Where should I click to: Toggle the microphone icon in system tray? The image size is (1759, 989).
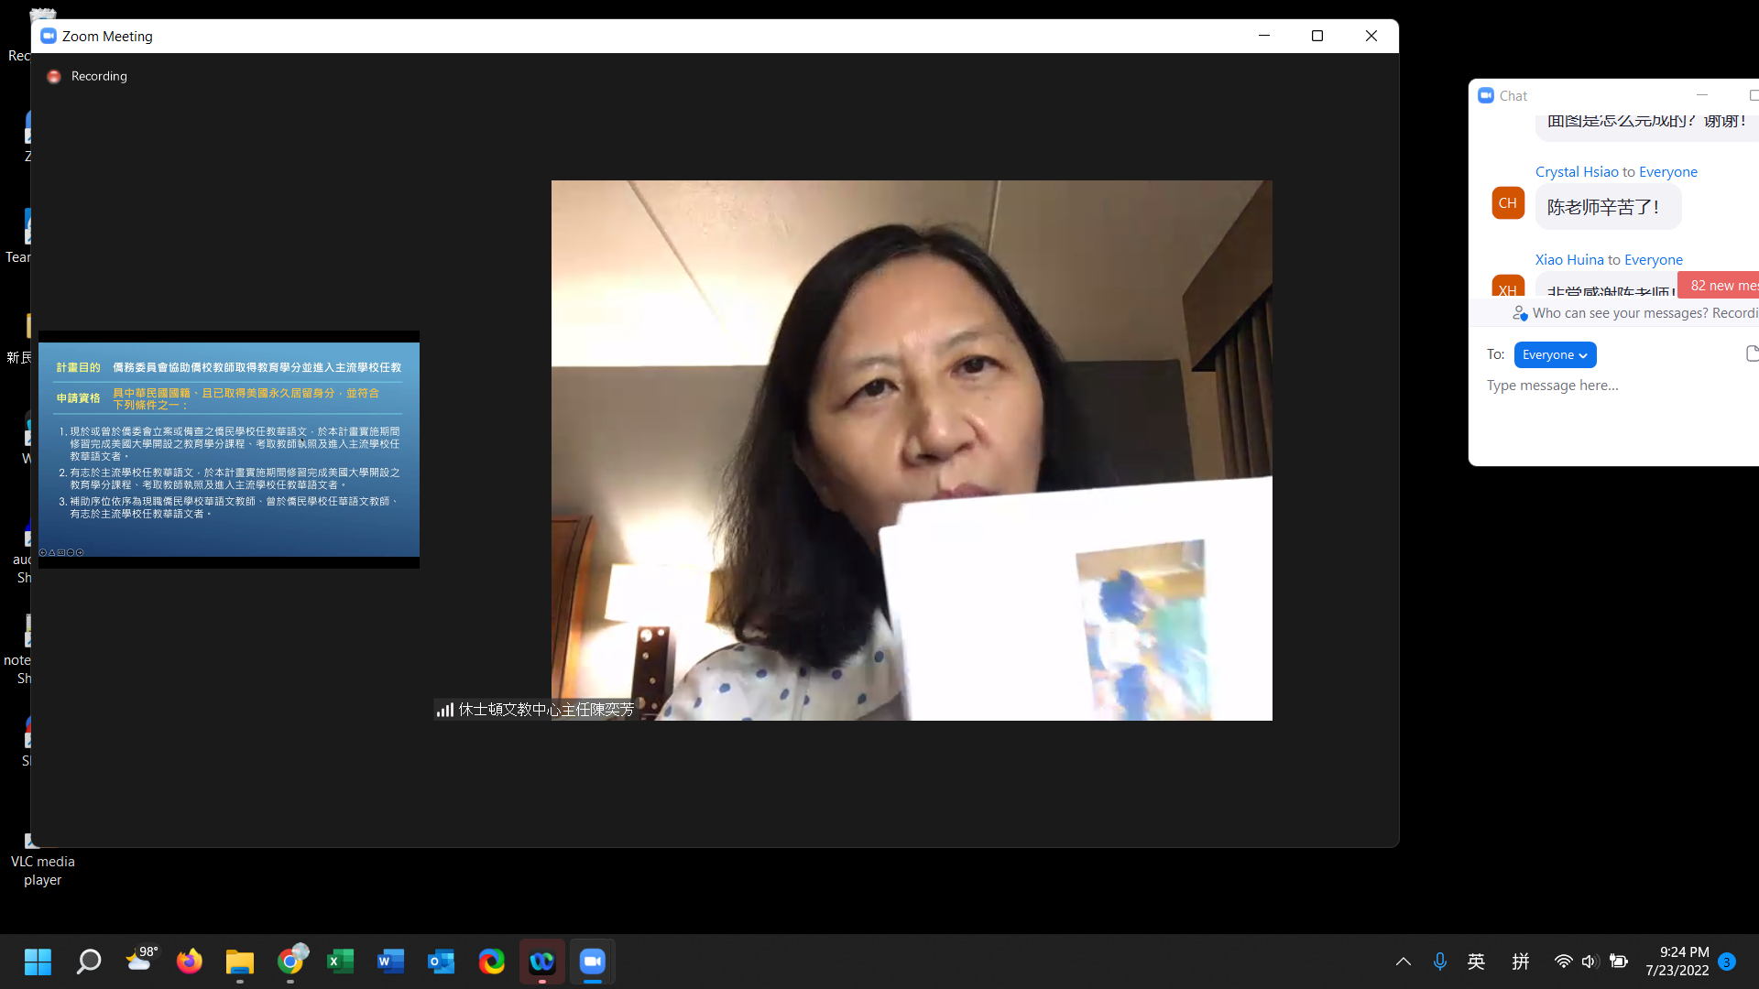click(1440, 962)
